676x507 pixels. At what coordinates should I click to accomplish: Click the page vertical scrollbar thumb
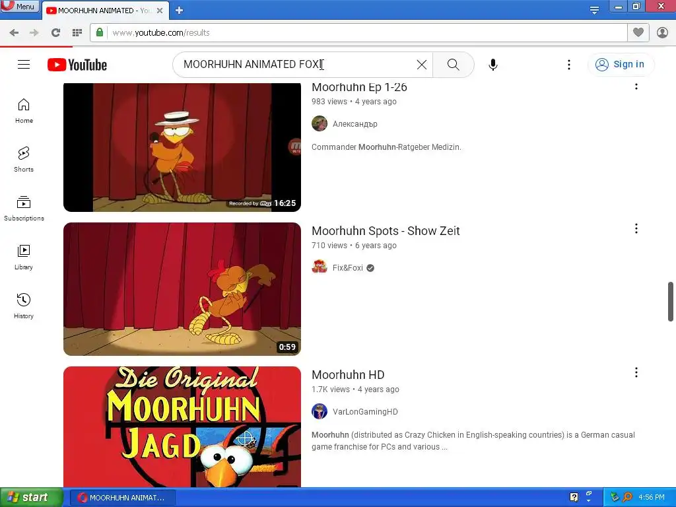click(x=671, y=301)
